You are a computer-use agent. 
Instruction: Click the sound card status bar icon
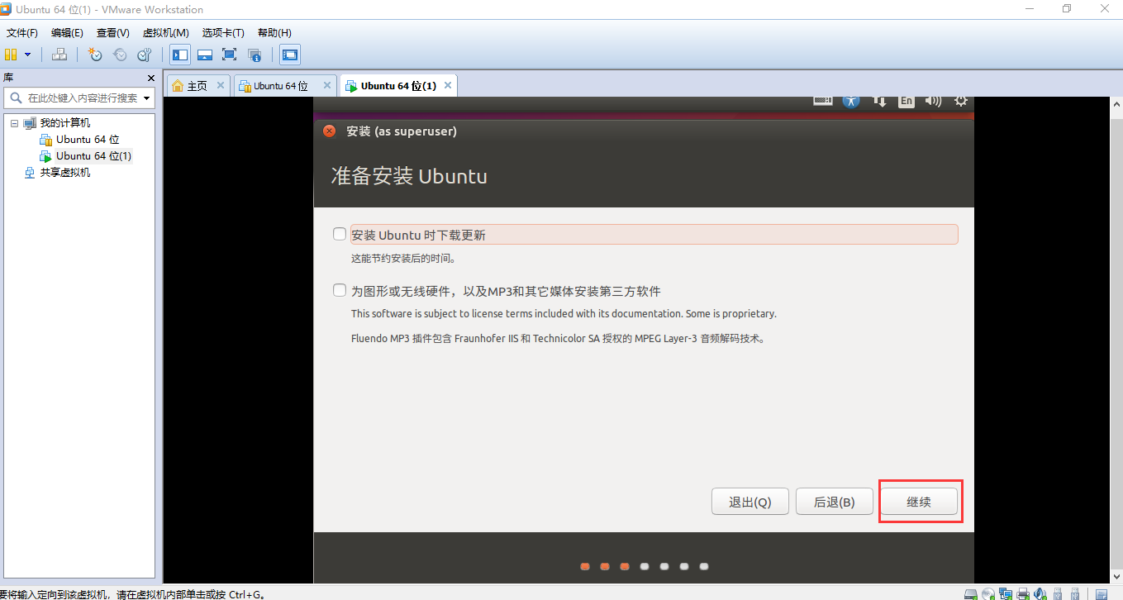coord(1040,593)
